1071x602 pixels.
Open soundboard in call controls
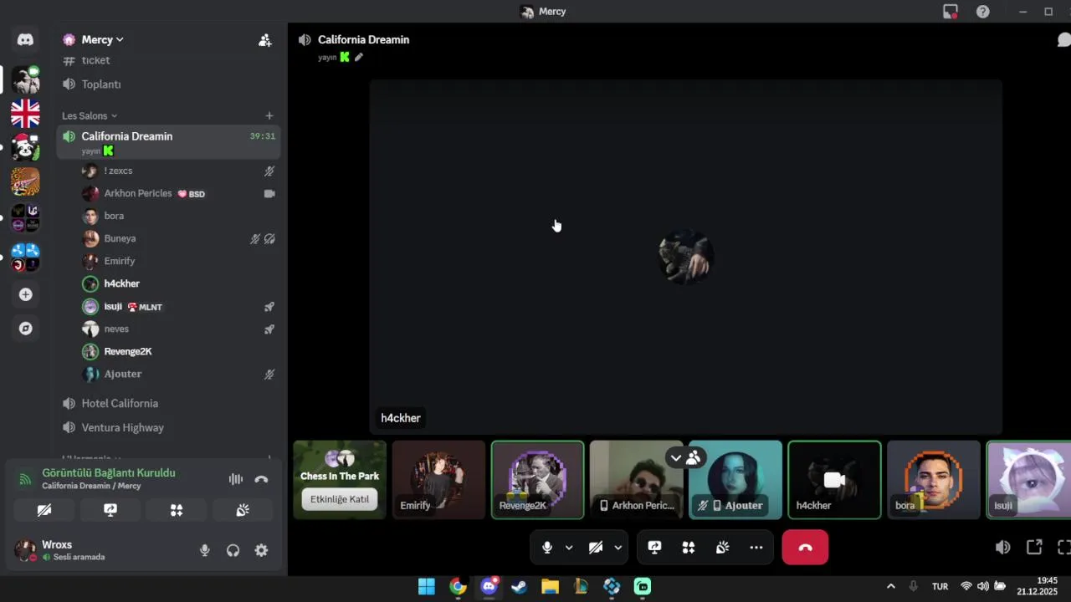pyautogui.click(x=722, y=548)
